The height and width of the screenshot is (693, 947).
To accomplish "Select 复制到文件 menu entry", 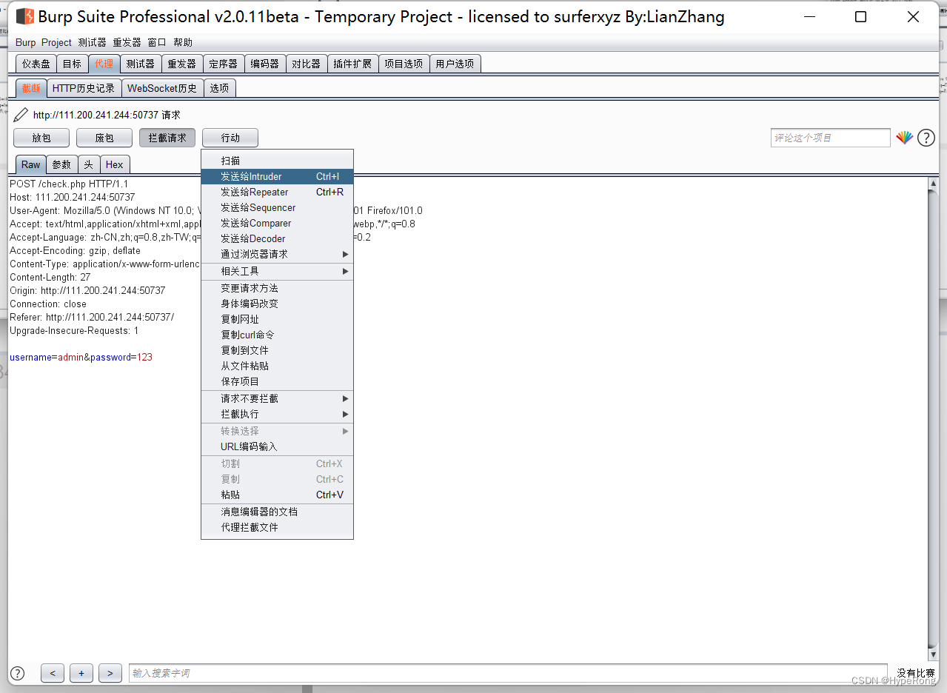I will [x=277, y=350].
